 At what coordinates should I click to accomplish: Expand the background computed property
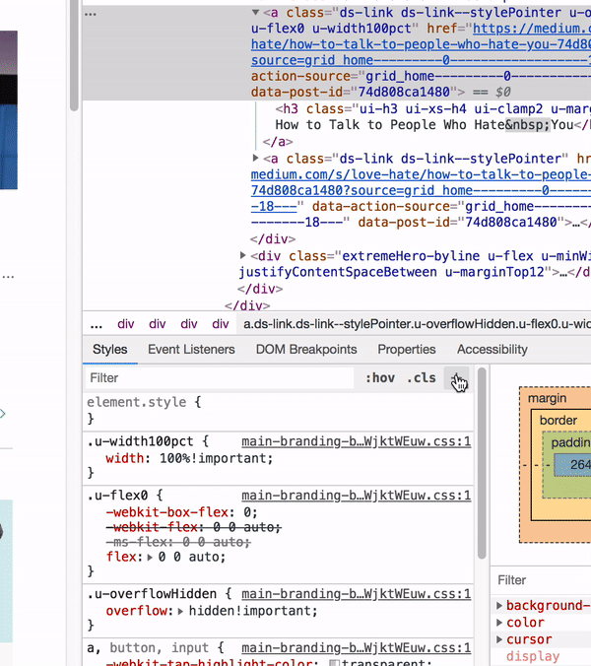pyautogui.click(x=499, y=605)
